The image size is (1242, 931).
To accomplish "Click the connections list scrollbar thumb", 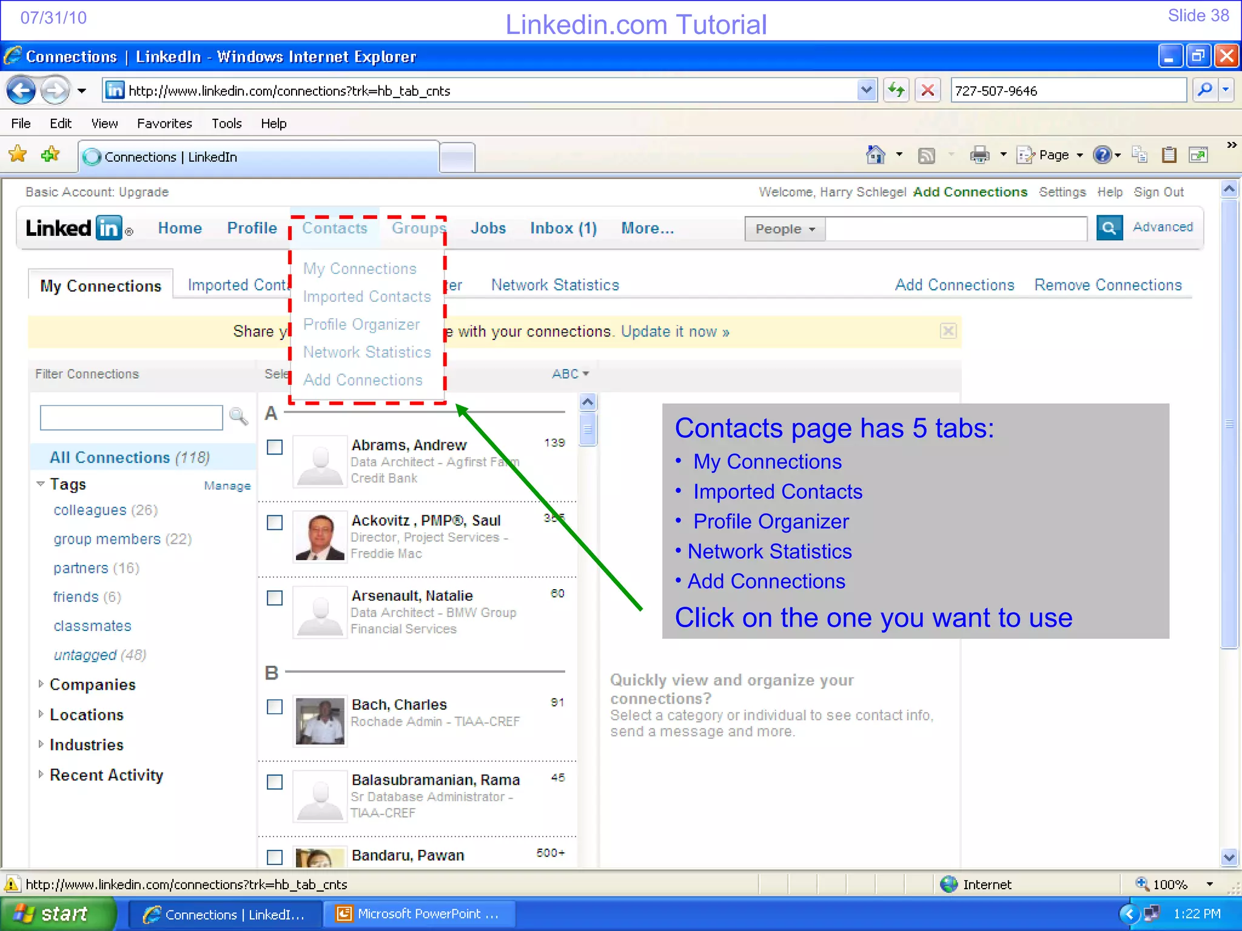I will pyautogui.click(x=587, y=429).
